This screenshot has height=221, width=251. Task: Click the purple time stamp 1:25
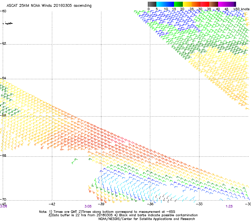229,206
